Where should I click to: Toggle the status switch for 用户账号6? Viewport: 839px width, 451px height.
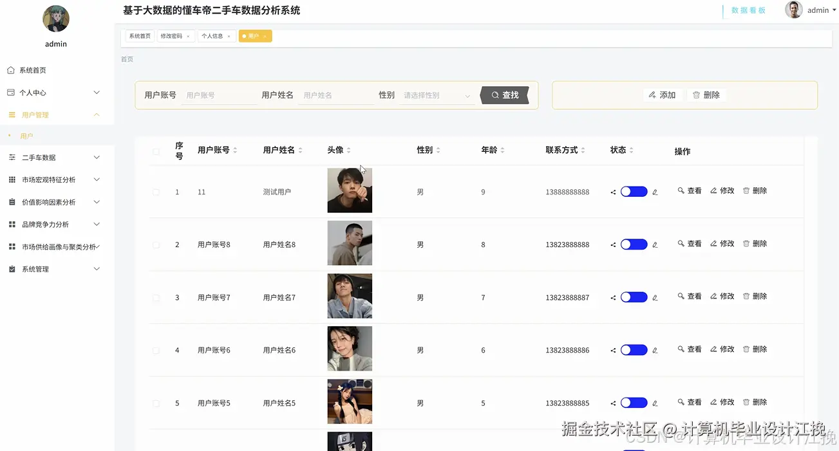click(x=634, y=350)
